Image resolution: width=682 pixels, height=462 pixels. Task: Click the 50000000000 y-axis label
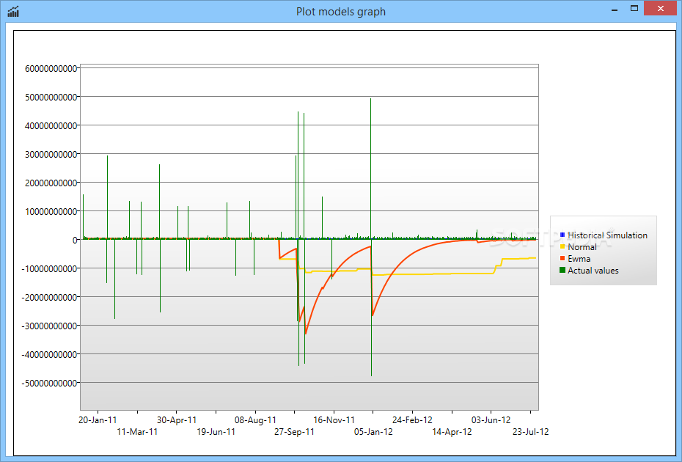click(x=51, y=97)
